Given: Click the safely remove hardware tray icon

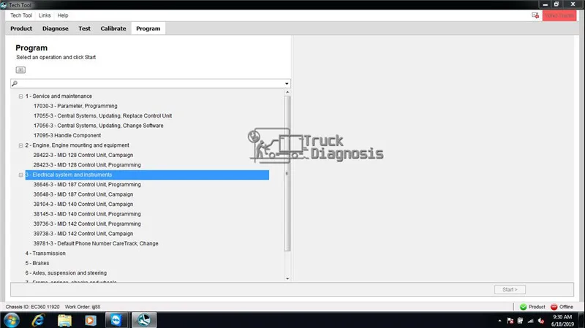Looking at the screenshot, I should 520,321.
